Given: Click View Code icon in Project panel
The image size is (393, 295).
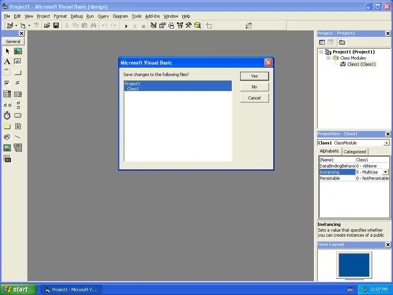Looking at the screenshot, I should [x=322, y=42].
